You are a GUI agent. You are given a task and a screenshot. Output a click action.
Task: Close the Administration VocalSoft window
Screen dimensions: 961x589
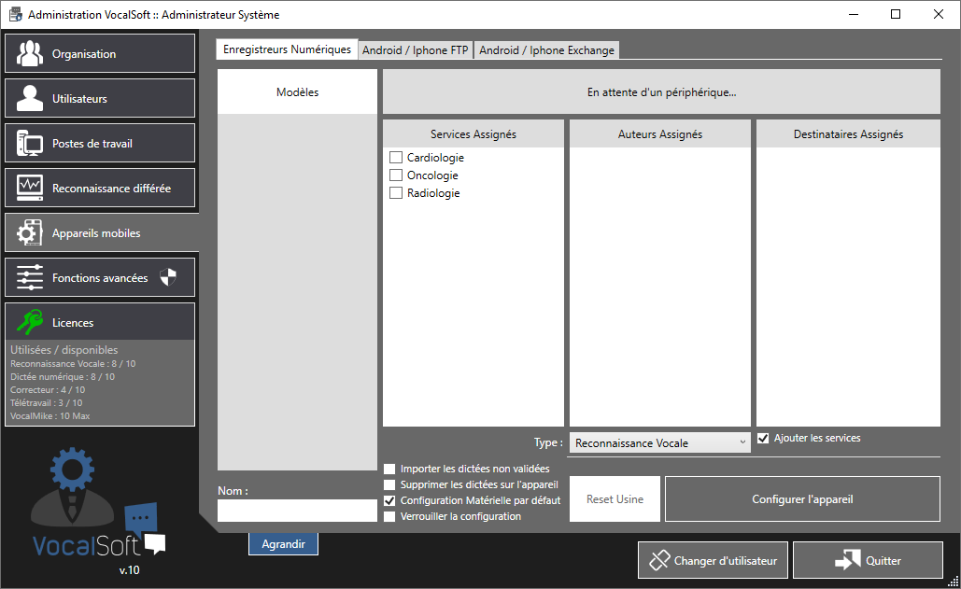tap(939, 14)
